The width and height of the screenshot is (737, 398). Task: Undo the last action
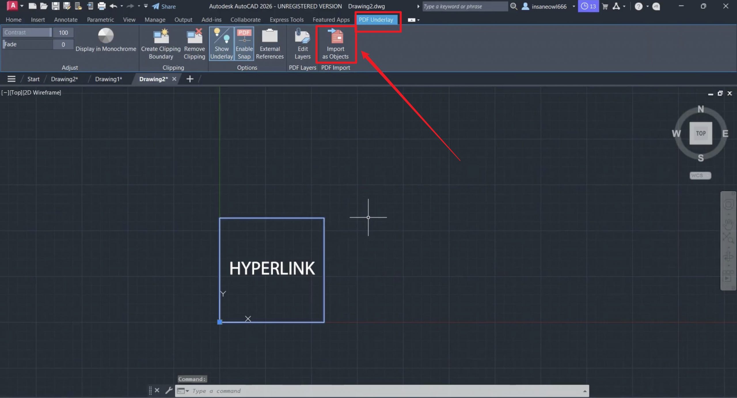click(x=113, y=6)
